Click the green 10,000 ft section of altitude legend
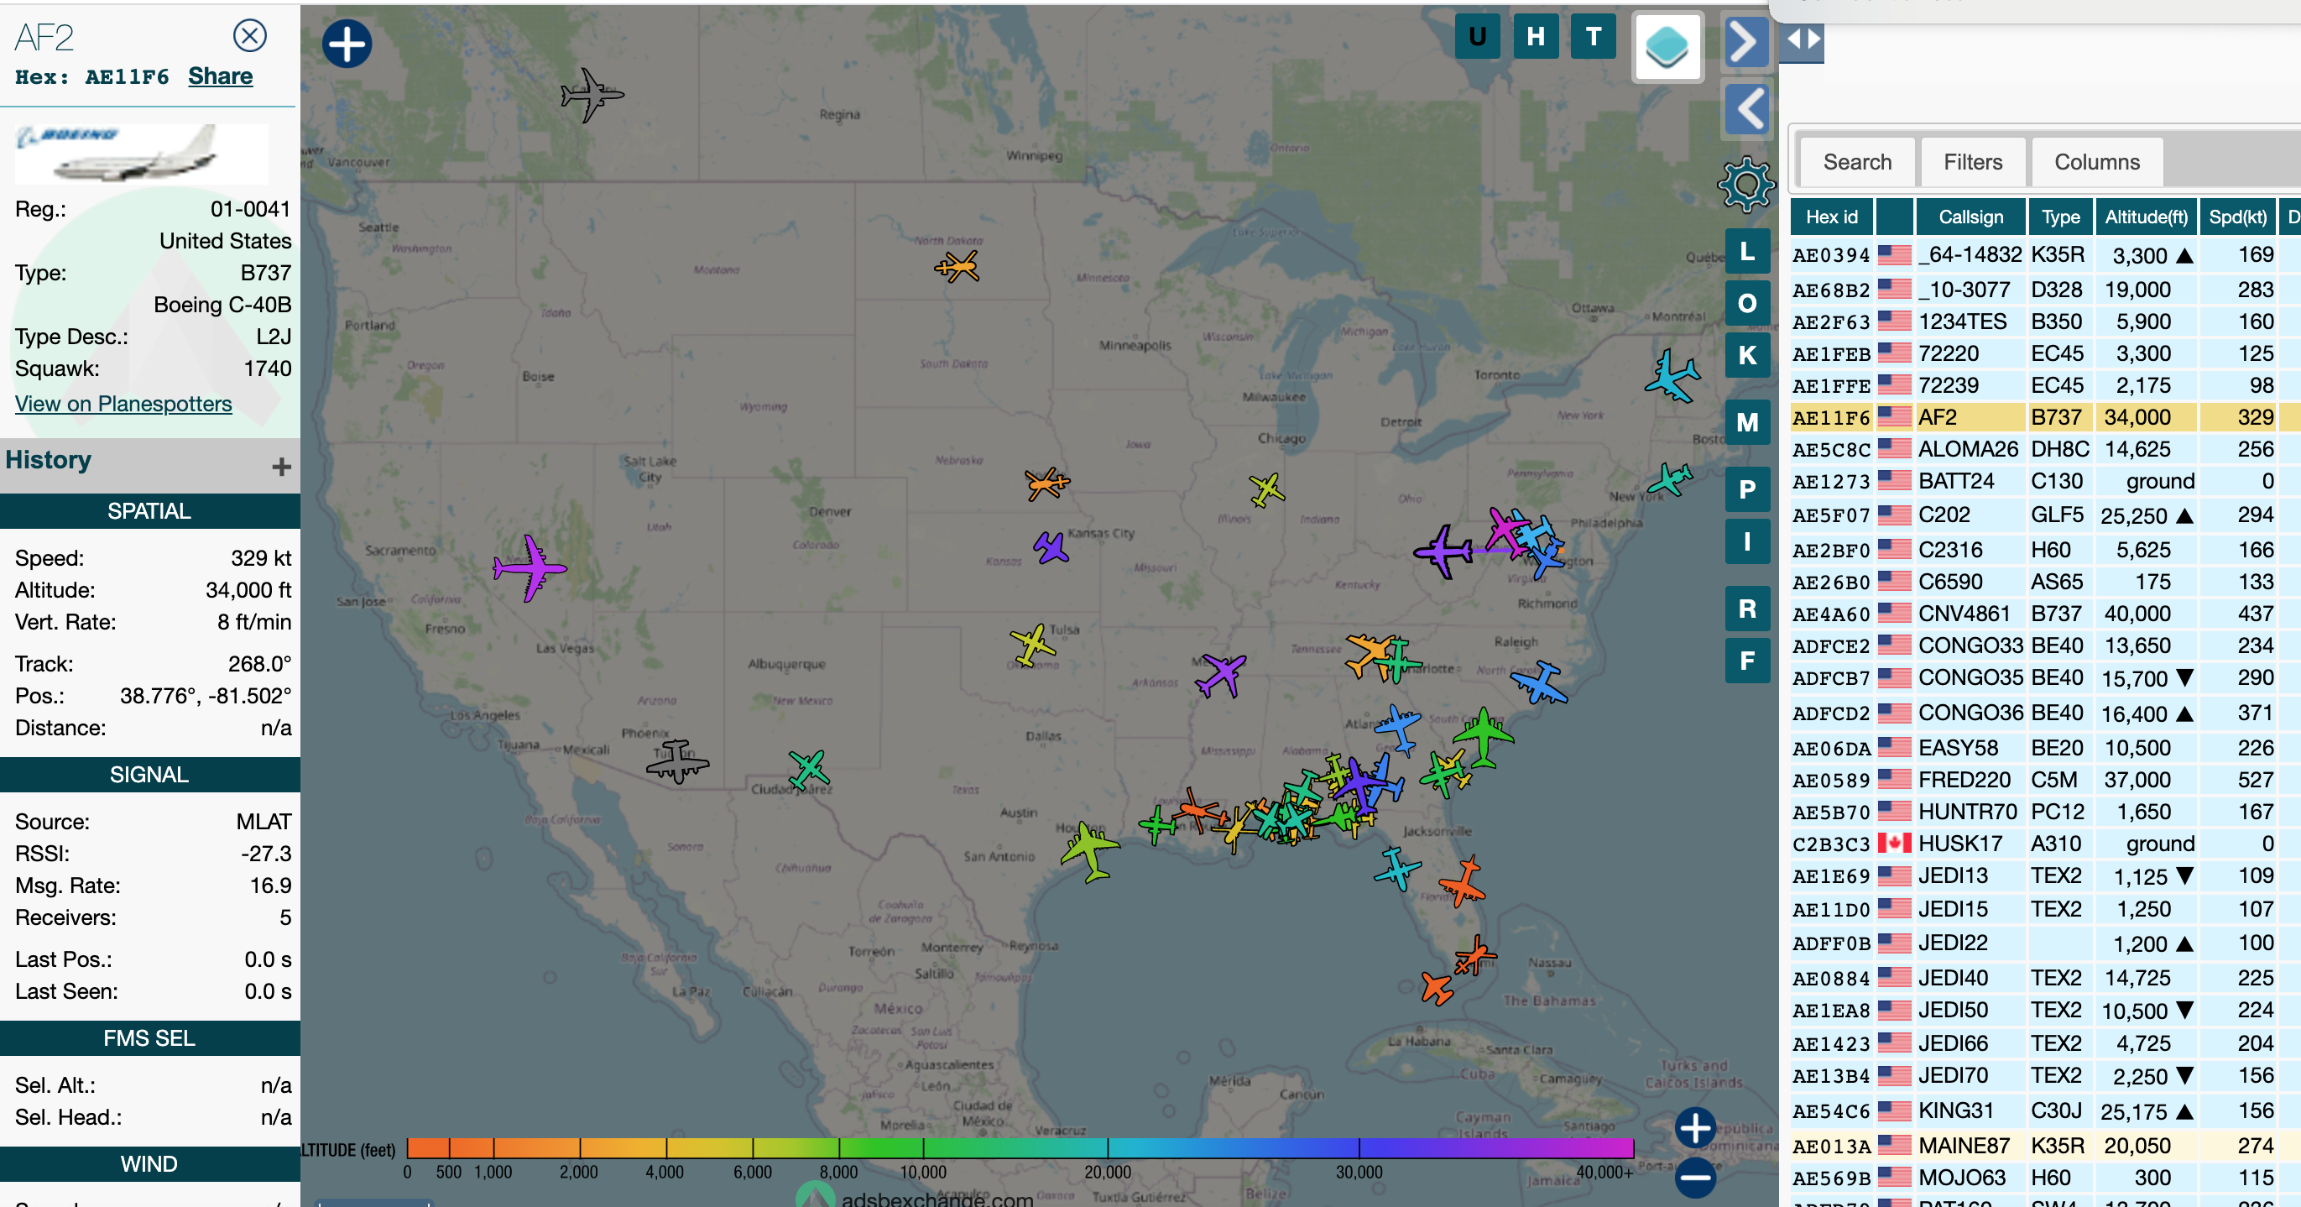This screenshot has width=2301, height=1207. [924, 1148]
